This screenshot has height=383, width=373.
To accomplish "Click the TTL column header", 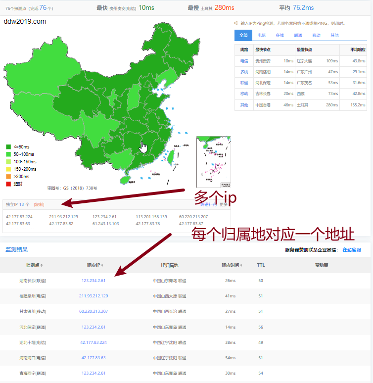I will pyautogui.click(x=261, y=265).
